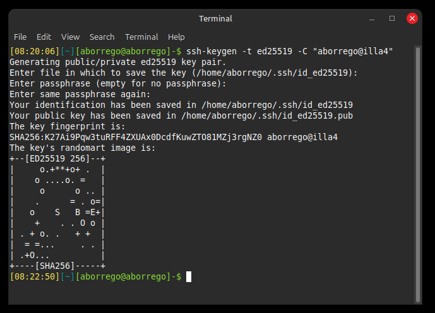Close the Terminal window with red button
The height and width of the screenshot is (313, 435).
click(412, 18)
